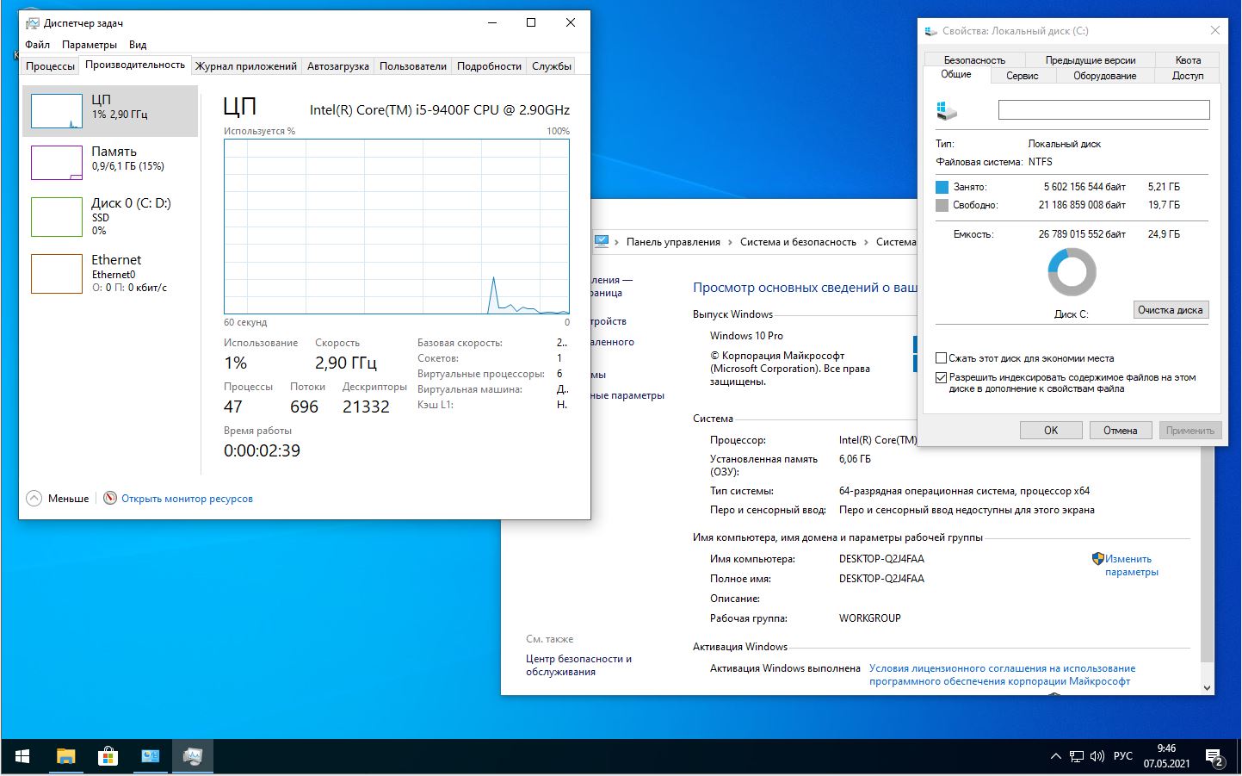Launch File Explorer from the taskbar

(65, 756)
